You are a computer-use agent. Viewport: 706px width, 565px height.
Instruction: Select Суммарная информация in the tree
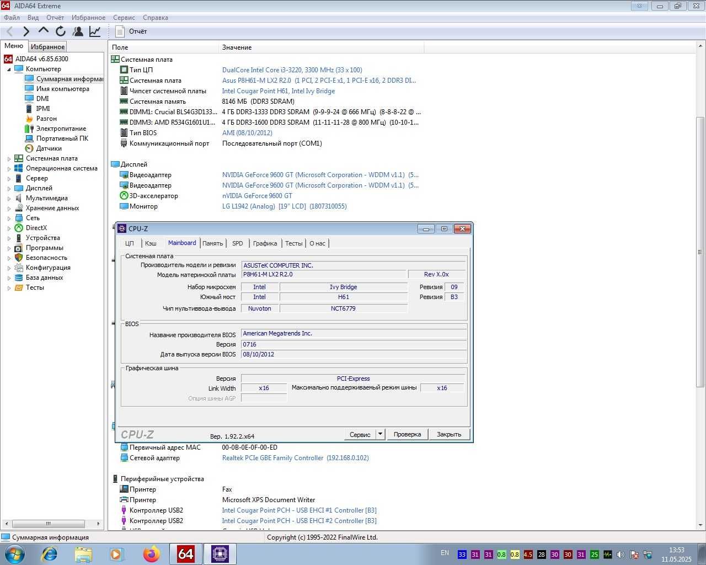[69, 79]
